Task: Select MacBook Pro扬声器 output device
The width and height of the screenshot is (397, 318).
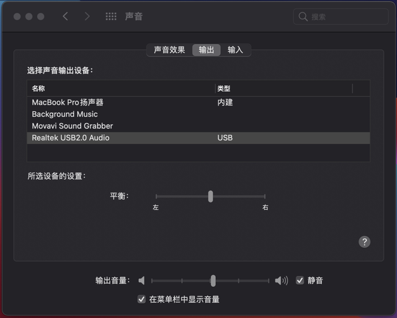Action: click(198, 102)
